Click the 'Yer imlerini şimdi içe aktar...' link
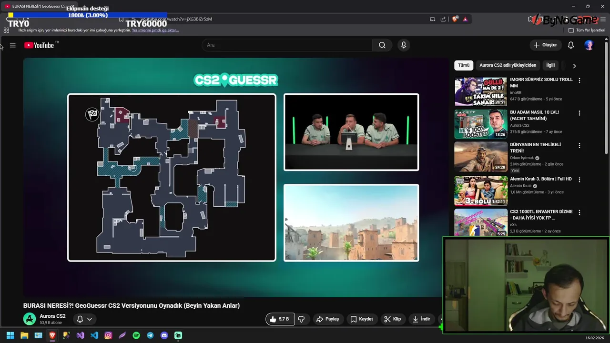Screen dimensions: 610x343 click(x=155, y=30)
